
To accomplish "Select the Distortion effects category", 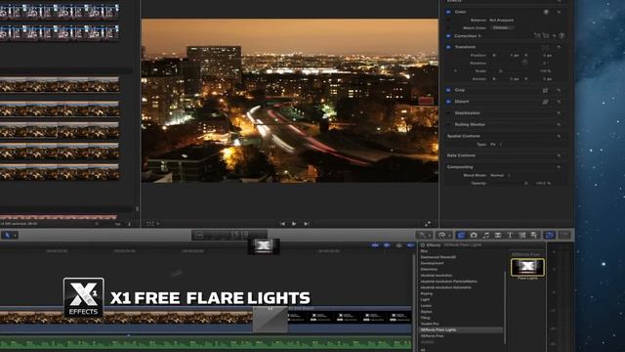I will tap(429, 270).
